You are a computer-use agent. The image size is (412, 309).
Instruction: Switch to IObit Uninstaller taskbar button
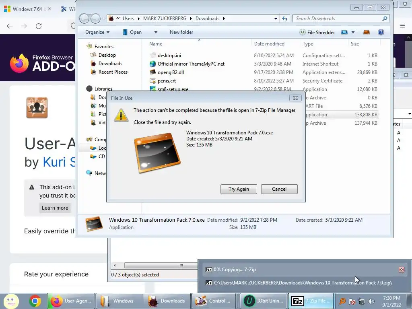coord(264,301)
